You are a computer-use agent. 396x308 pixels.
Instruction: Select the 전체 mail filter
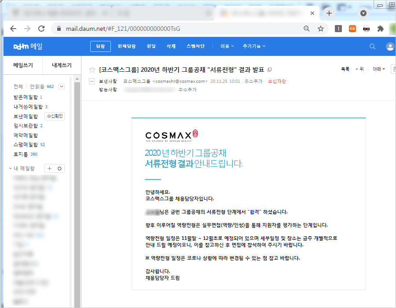[x=18, y=87]
